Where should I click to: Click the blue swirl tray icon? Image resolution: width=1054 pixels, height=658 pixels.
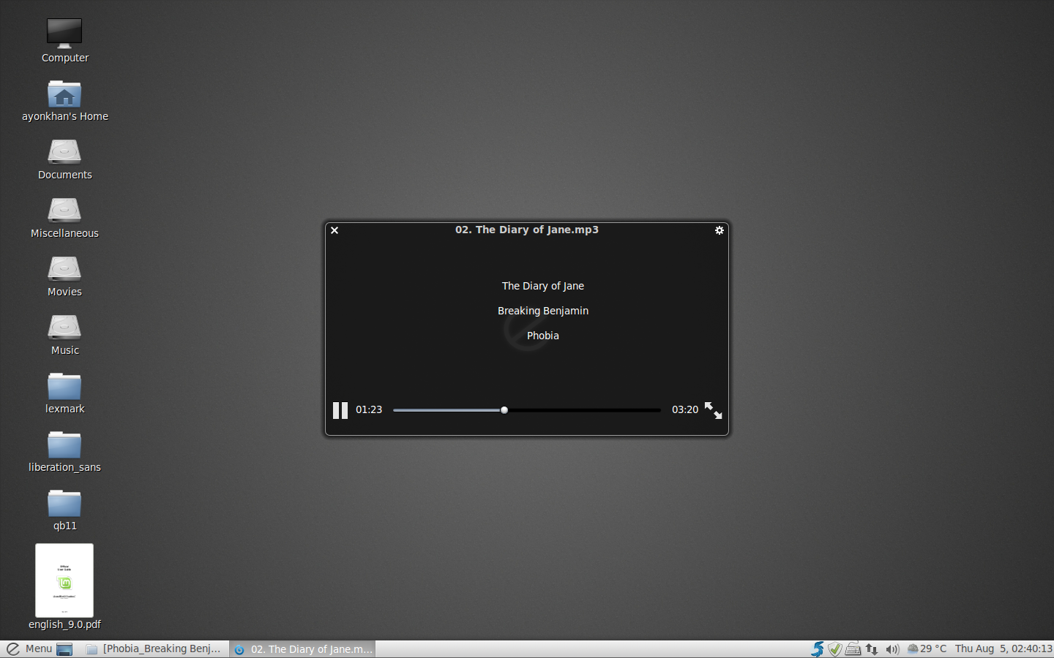click(x=818, y=648)
